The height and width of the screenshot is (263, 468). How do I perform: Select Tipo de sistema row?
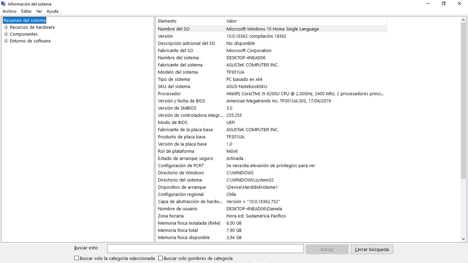pos(272,79)
